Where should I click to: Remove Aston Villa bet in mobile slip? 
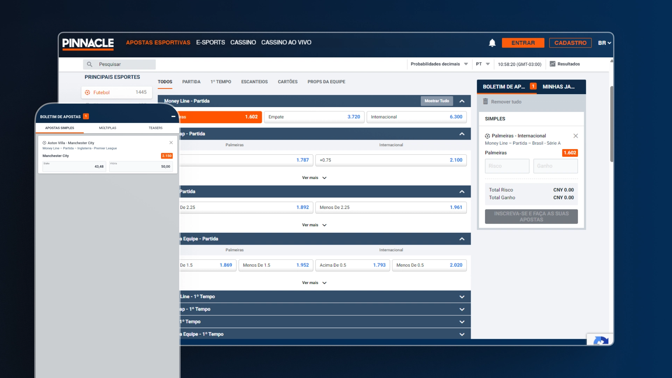tap(171, 142)
